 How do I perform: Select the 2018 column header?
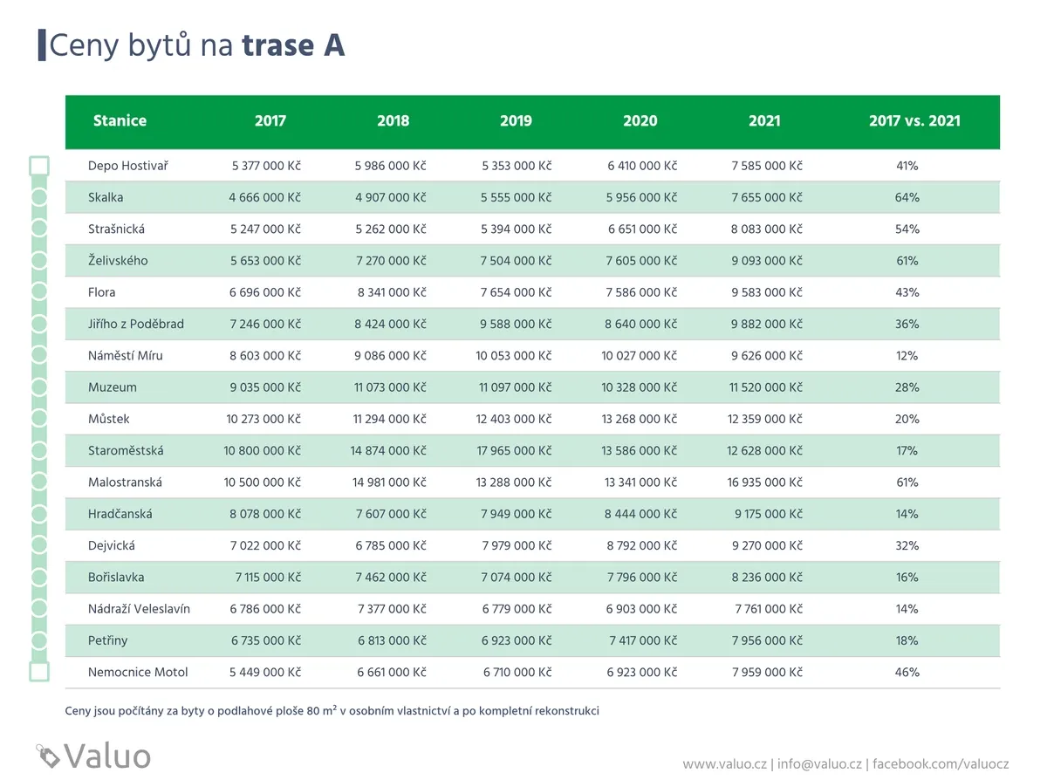pyautogui.click(x=393, y=121)
